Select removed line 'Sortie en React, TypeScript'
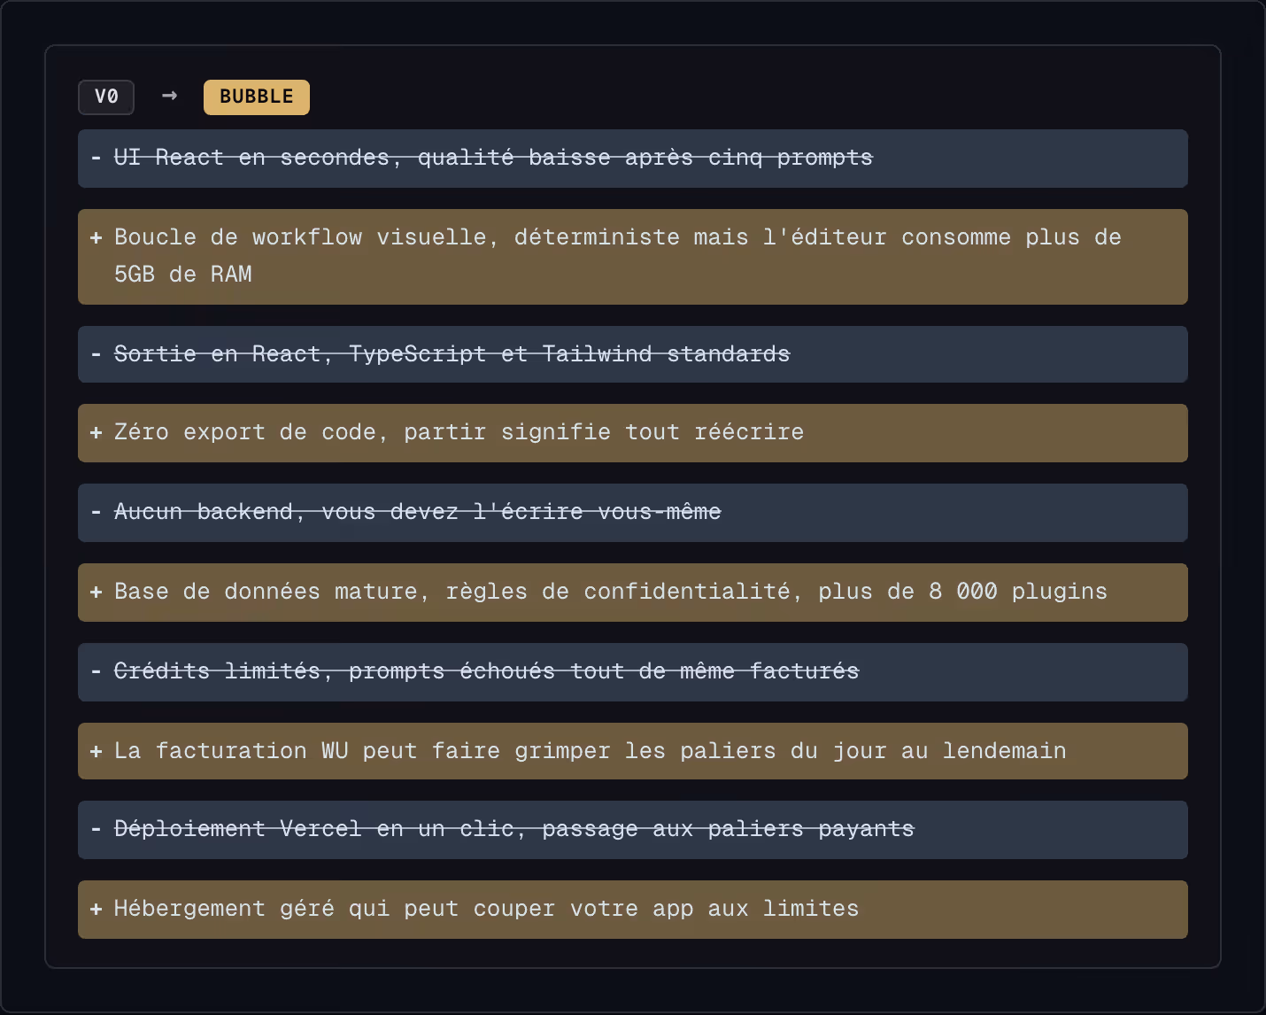 click(x=633, y=354)
